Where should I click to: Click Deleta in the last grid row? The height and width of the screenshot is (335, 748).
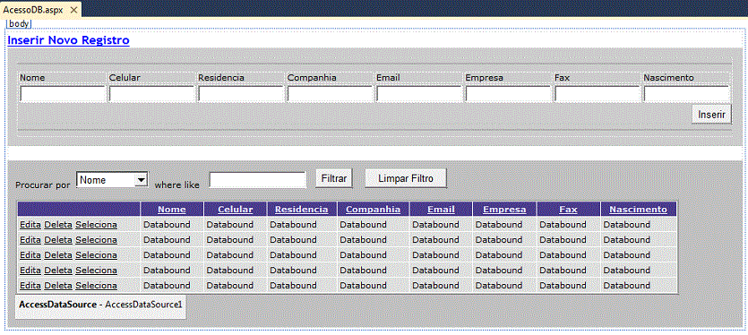58,286
